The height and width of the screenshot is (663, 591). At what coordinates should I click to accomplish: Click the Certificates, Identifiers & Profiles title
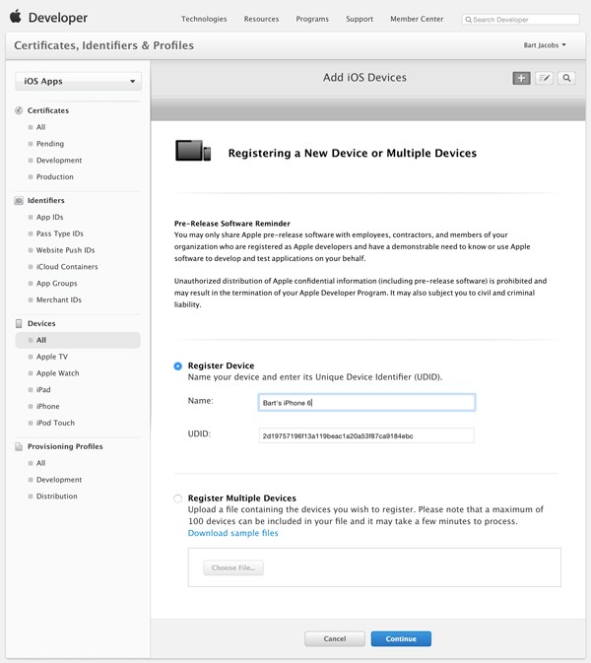point(104,45)
